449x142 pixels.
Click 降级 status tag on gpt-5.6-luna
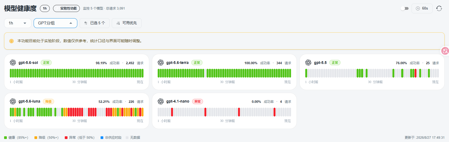[x=48, y=101]
